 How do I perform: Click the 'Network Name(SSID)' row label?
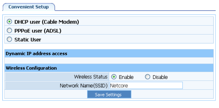pos(83,86)
